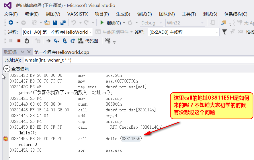Open the 编辑(E) menu
Image resolution: width=254 pixels, height=160 pixels.
tap(32, 14)
